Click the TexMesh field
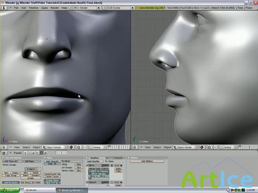 tap(72, 161)
